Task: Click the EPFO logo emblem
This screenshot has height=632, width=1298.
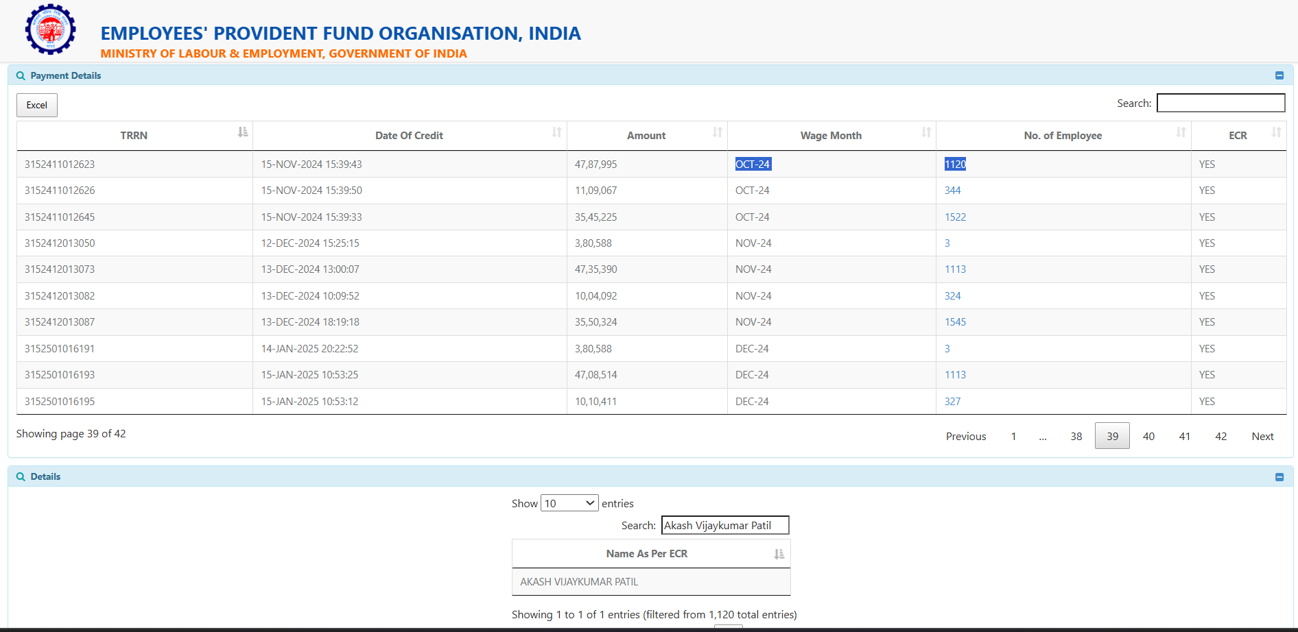Action: [x=50, y=29]
